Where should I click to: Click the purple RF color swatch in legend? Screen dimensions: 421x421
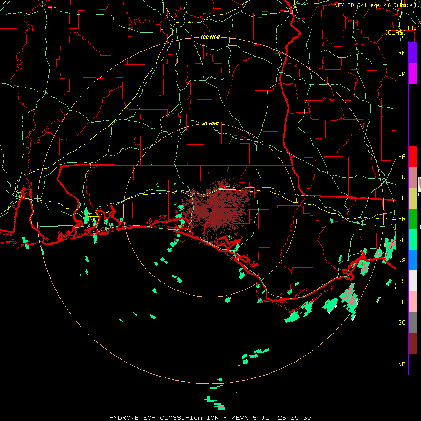[413, 52]
